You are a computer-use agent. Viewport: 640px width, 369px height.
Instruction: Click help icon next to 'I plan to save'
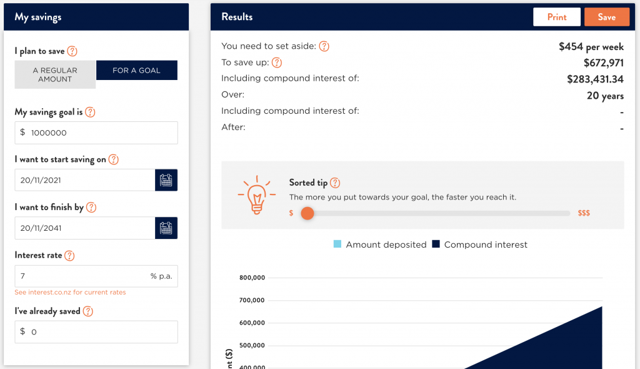[x=72, y=51]
